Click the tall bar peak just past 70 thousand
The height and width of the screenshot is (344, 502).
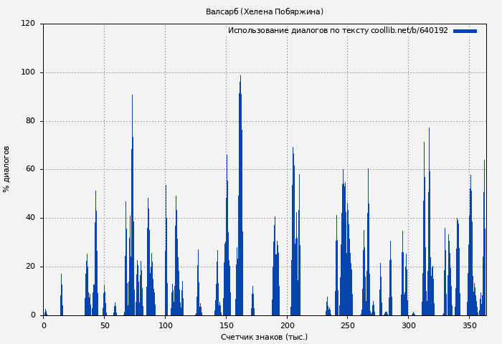(x=132, y=97)
